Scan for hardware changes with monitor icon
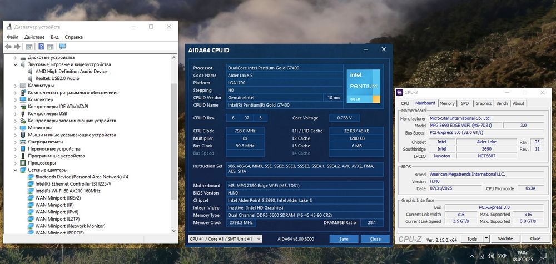 pyautogui.click(x=62, y=47)
